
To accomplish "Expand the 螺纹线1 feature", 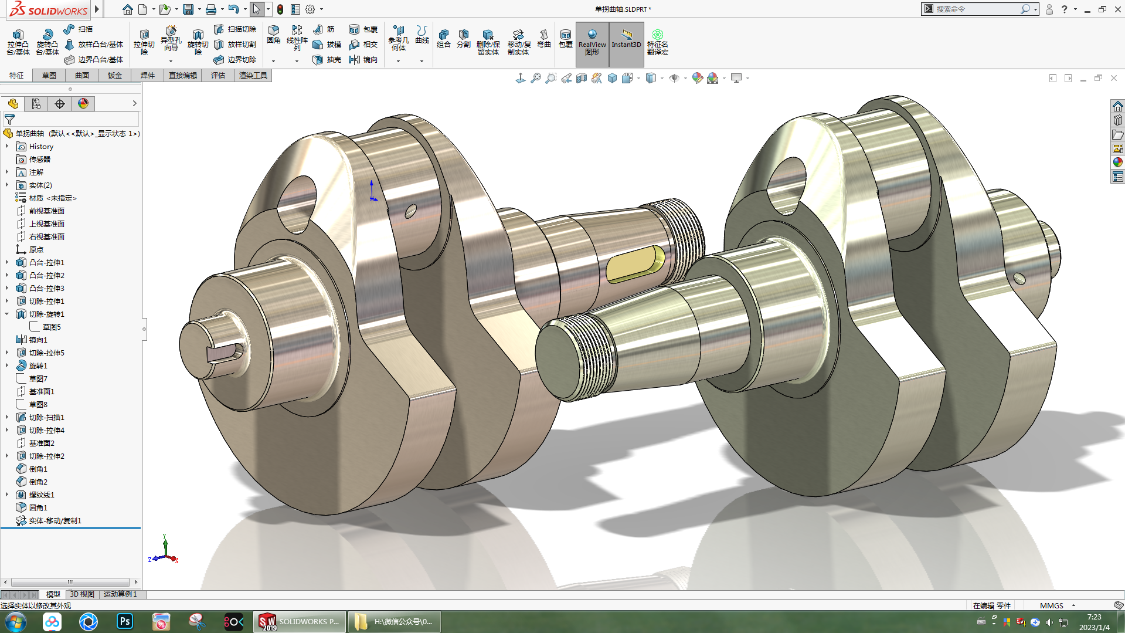I will (7, 495).
